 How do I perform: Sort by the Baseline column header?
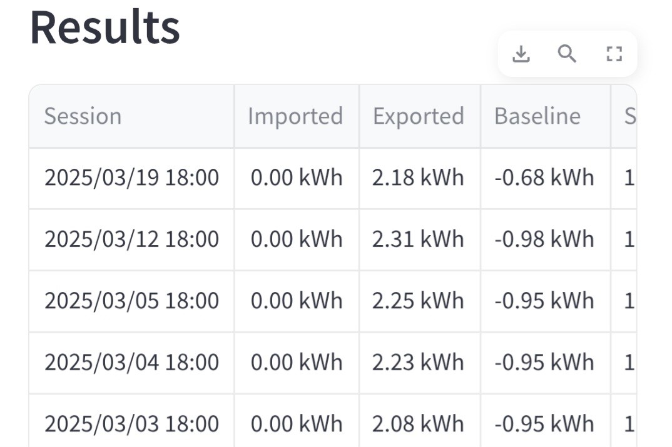point(545,116)
